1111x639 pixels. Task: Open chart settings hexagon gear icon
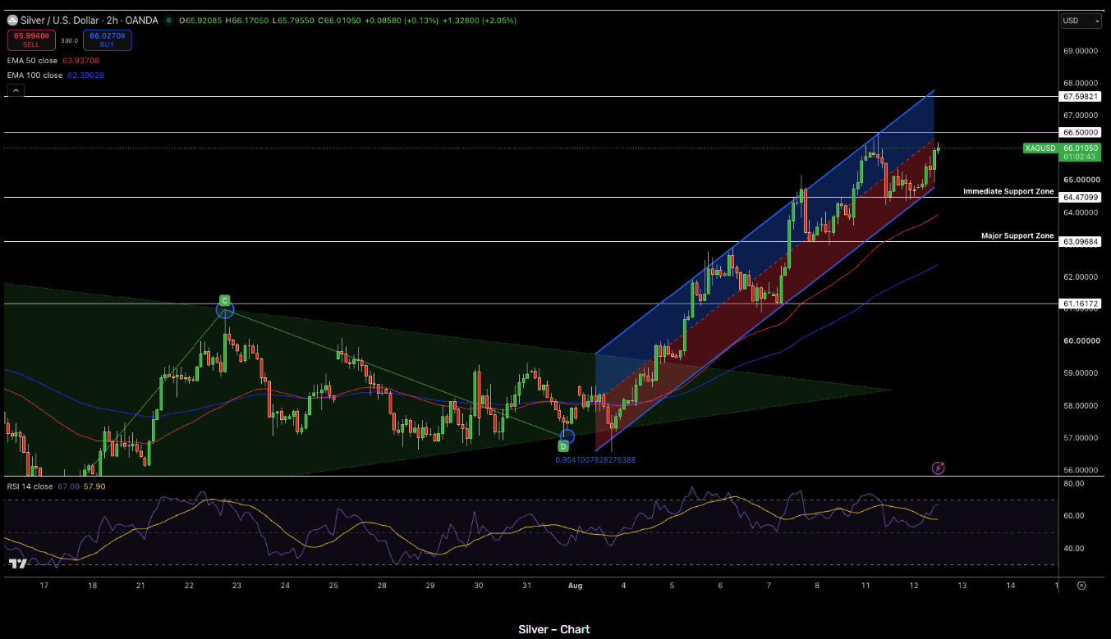[1081, 586]
